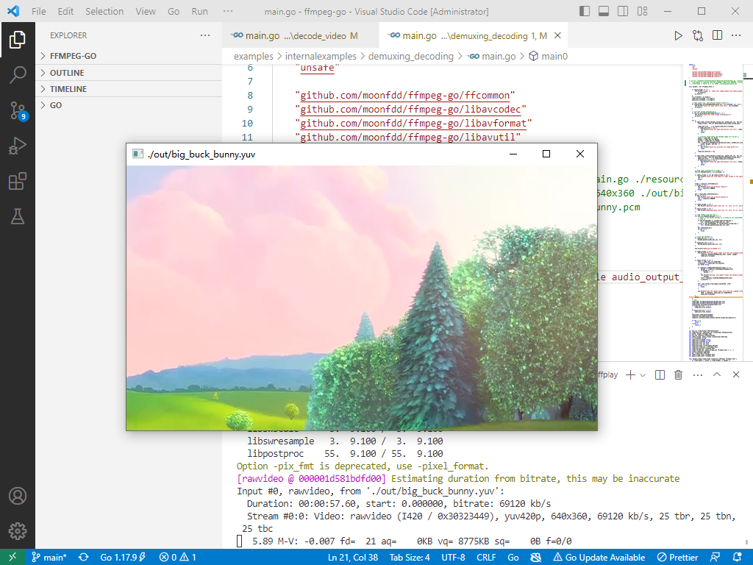Kill the terminal with trash icon
This screenshot has height=565, width=753.
point(679,374)
